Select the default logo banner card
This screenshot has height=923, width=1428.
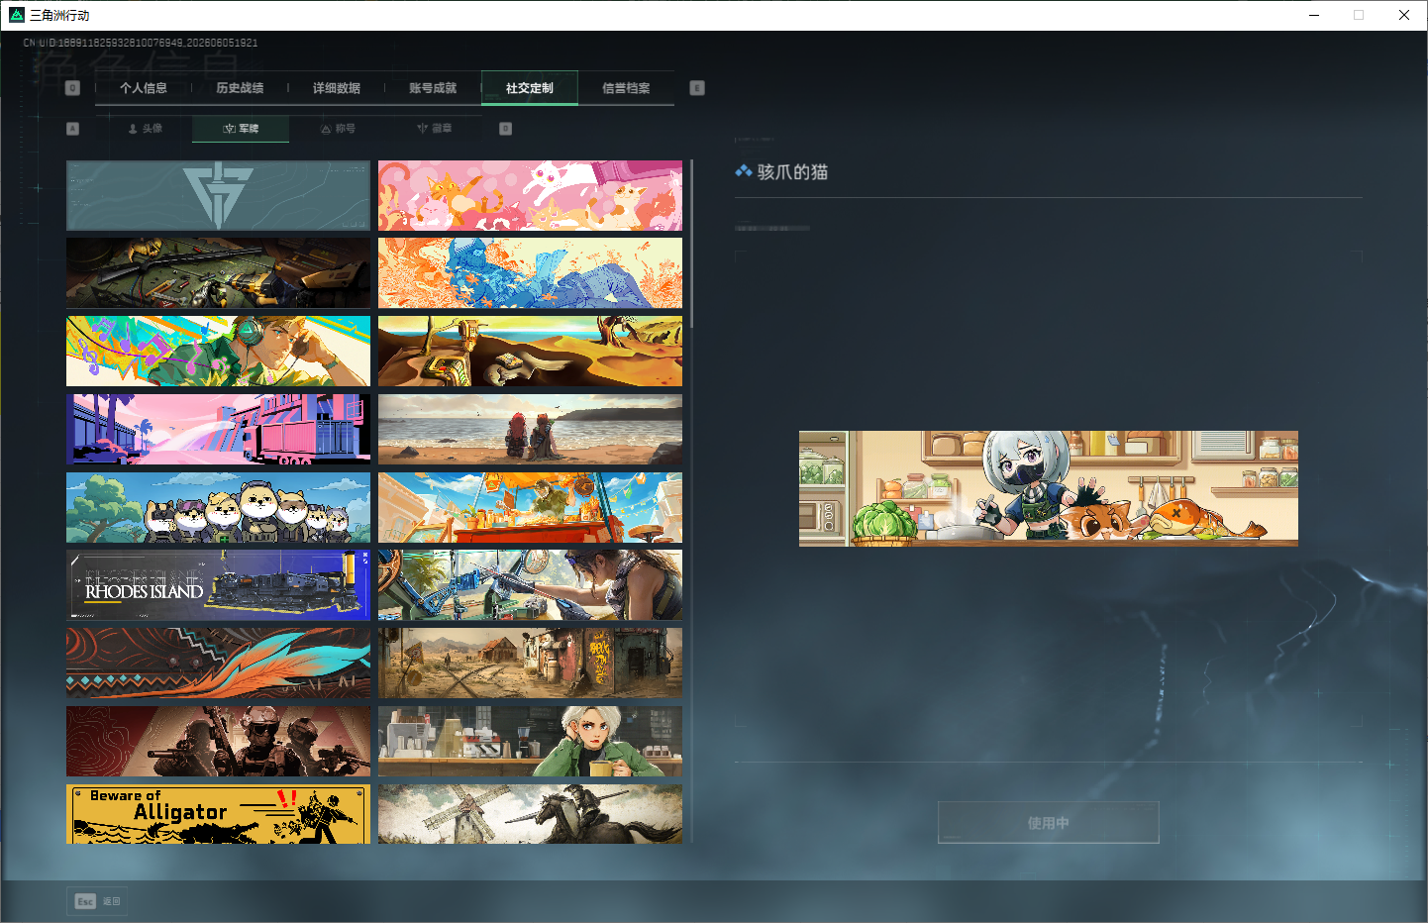218,196
